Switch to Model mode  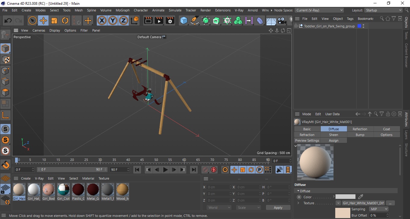(5, 48)
